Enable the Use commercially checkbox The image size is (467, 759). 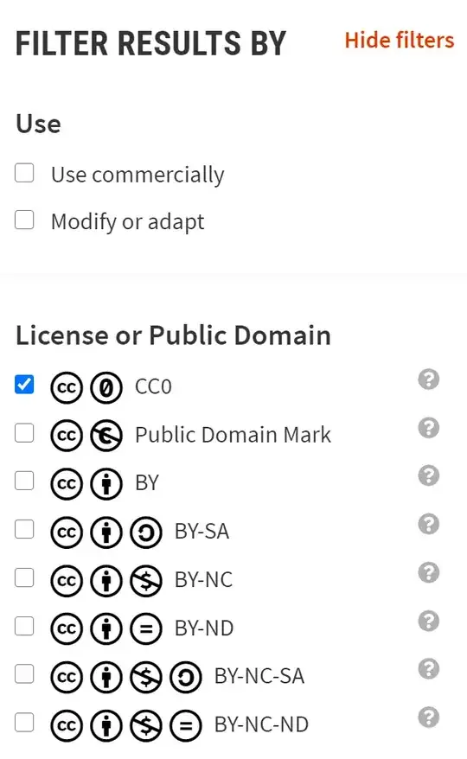[x=24, y=173]
